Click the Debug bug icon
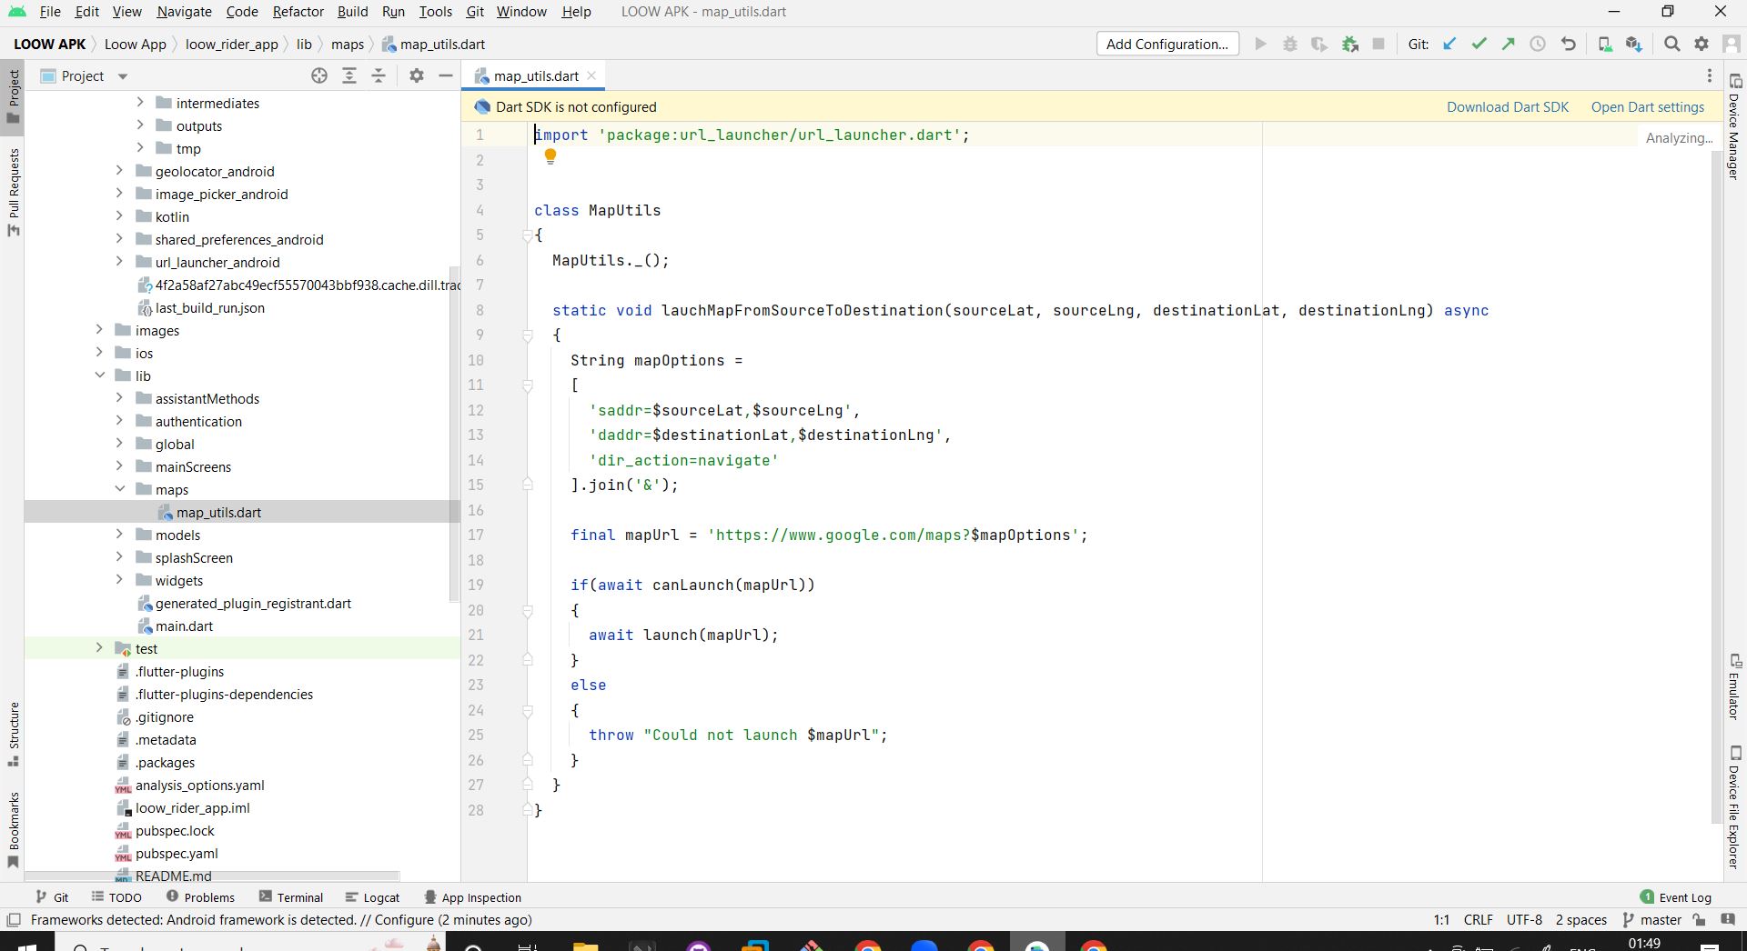1747x951 pixels. (x=1289, y=44)
